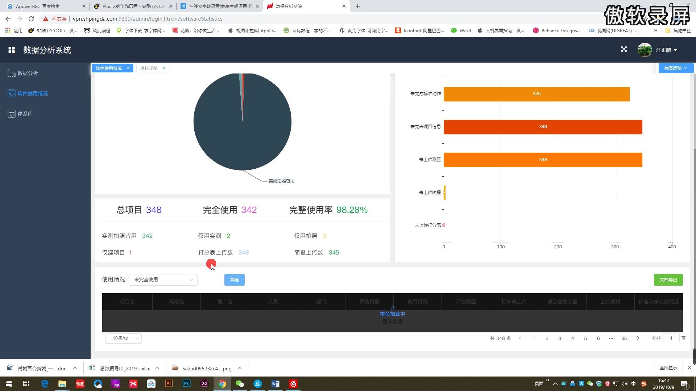
Task: Click the apps grid icon beside 数据分析系统
Action: [12, 50]
